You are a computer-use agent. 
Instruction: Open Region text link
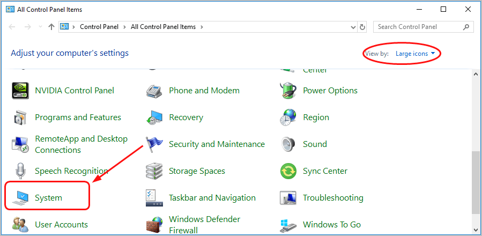point(316,117)
